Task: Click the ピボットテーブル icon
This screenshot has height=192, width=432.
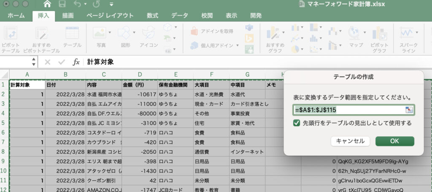Action: pyautogui.click(x=11, y=33)
